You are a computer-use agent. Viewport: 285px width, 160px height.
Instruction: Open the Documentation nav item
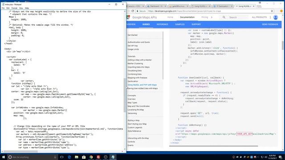(x=187, y=17)
